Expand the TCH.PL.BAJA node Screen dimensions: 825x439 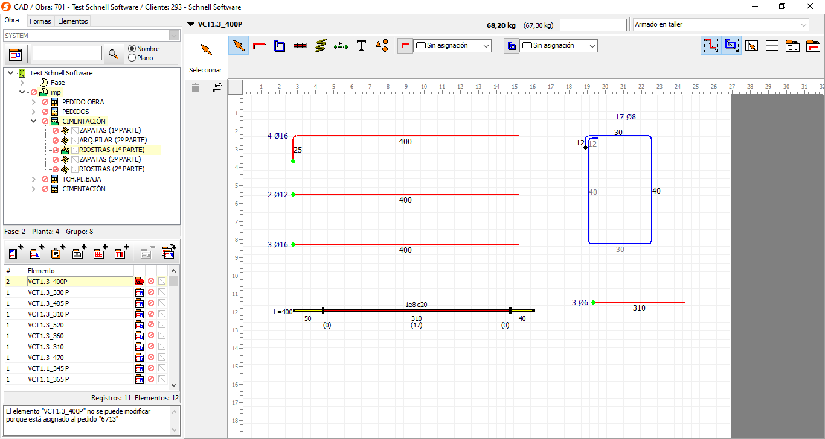tap(33, 179)
